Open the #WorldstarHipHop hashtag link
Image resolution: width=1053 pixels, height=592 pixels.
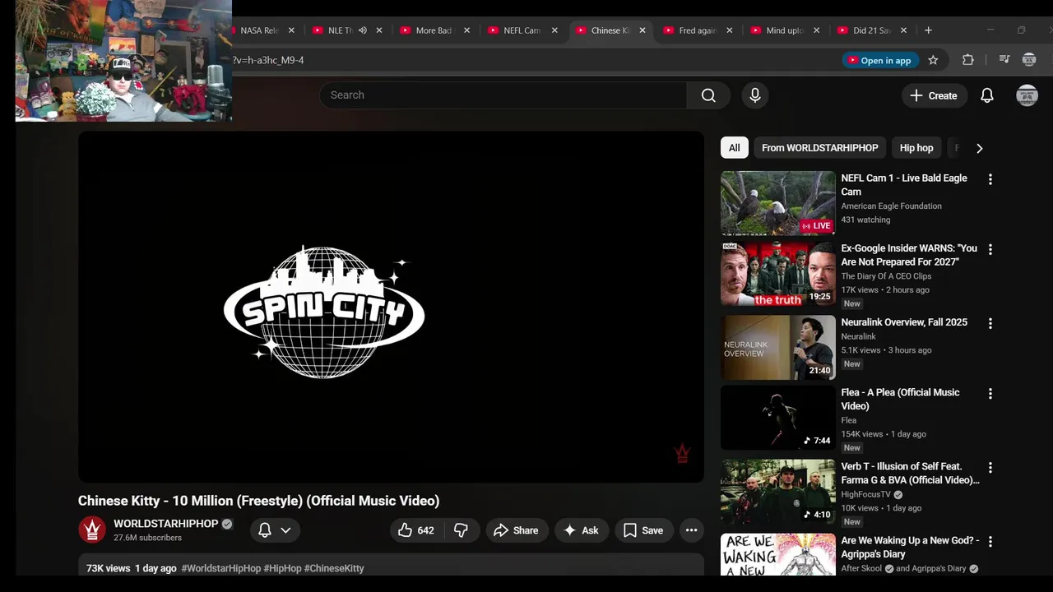pos(221,568)
